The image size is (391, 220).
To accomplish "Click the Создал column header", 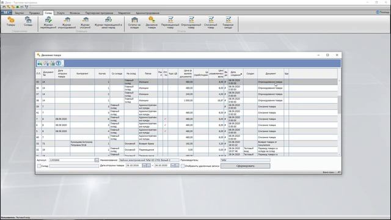I will coord(250,73).
